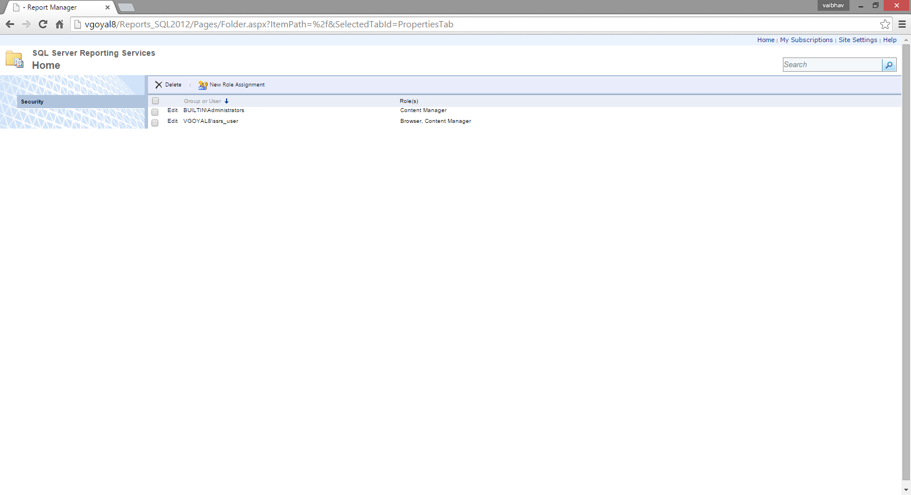Click the Delete X icon
This screenshot has width=911, height=495.
click(158, 85)
